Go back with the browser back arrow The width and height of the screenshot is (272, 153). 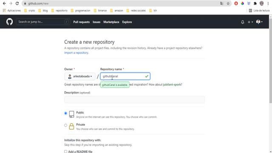point(4,3)
